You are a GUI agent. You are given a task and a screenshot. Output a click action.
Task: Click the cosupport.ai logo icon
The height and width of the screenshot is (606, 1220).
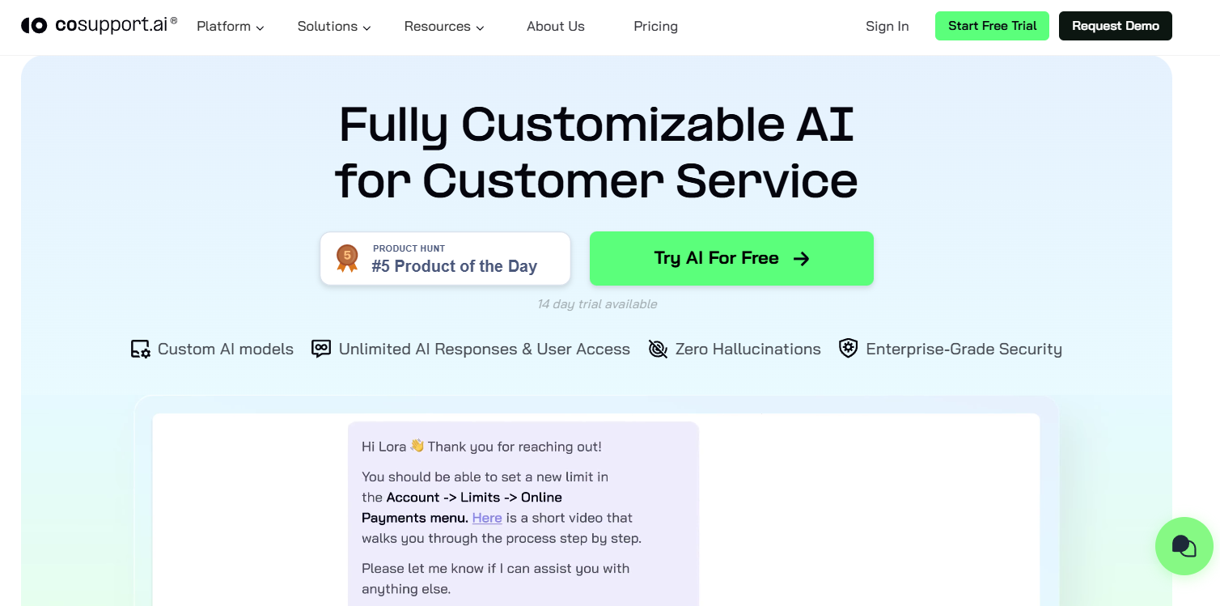(34, 26)
